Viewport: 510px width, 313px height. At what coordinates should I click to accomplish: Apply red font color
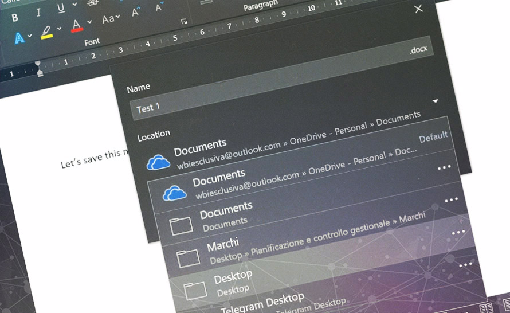[77, 26]
